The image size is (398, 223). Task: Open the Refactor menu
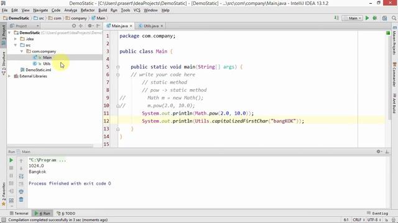tap(88, 10)
